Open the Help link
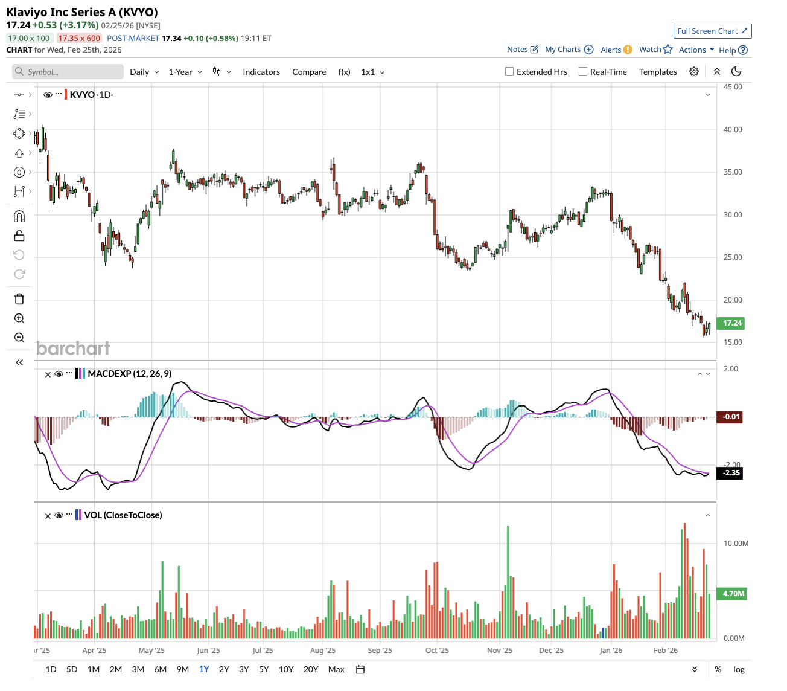Image resolution: width=787 pixels, height=691 pixels. coord(733,50)
